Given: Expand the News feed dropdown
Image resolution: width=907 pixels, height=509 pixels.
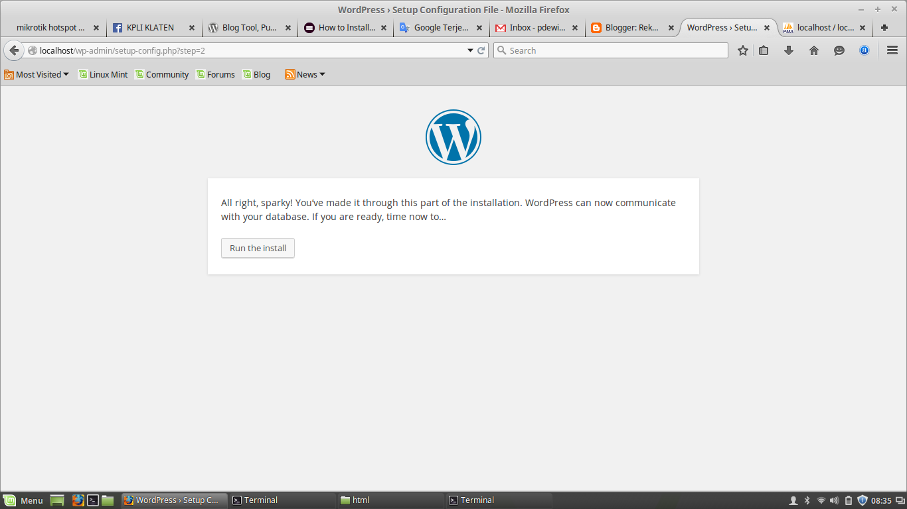Looking at the screenshot, I should pyautogui.click(x=305, y=74).
